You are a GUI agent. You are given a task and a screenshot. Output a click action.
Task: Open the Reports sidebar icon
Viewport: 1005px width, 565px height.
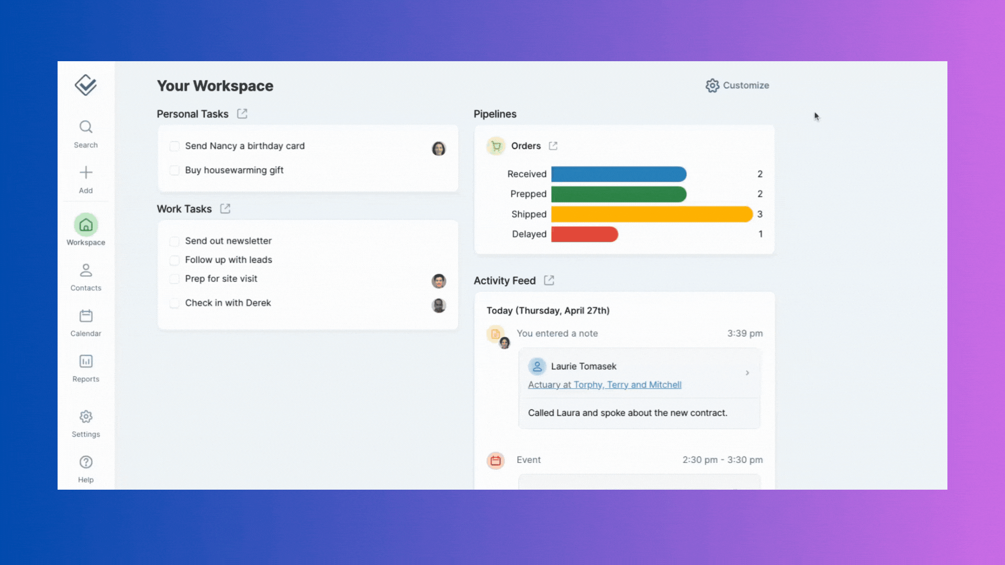pyautogui.click(x=86, y=361)
